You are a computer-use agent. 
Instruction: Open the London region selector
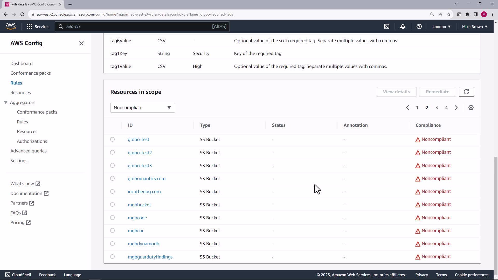441,26
